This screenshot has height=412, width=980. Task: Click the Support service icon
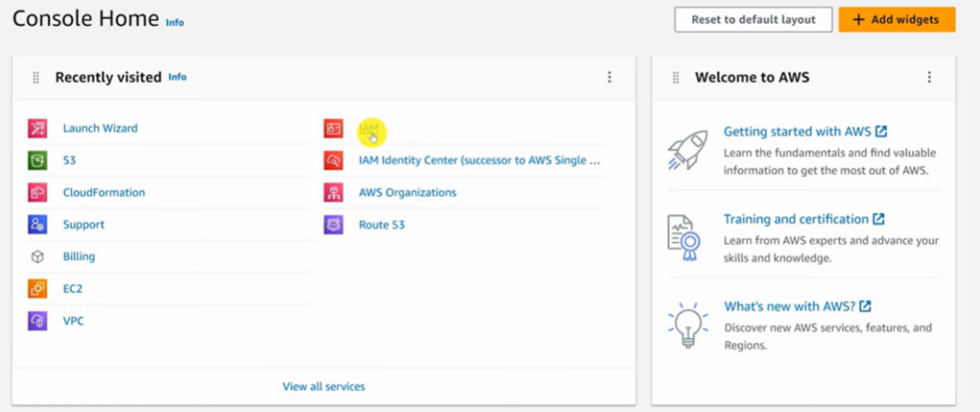(37, 225)
